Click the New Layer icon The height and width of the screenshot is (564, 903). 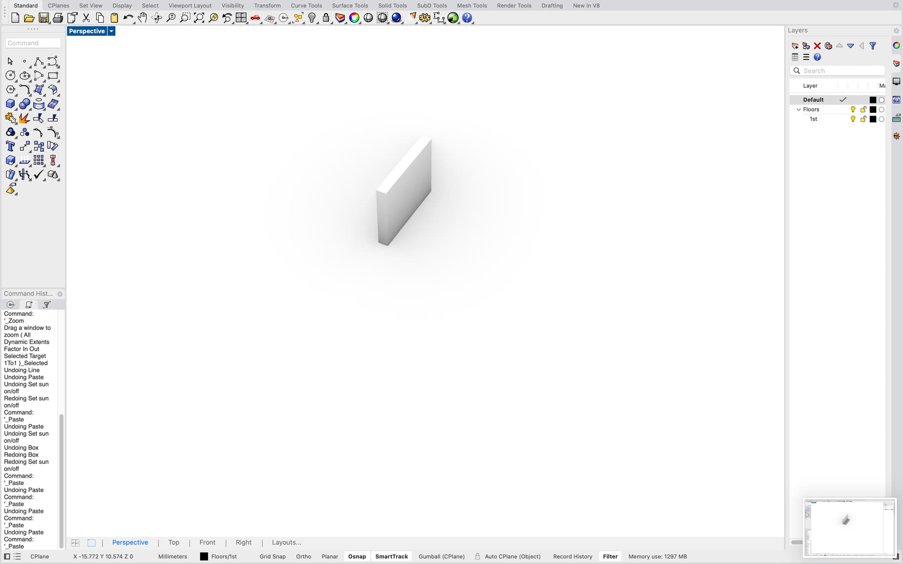(x=795, y=46)
